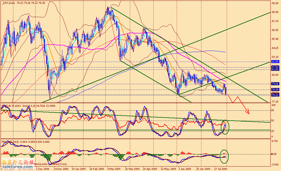Select the 83.10 price axis label
The width and height of the screenshot is (281, 171).
(x=275, y=57)
